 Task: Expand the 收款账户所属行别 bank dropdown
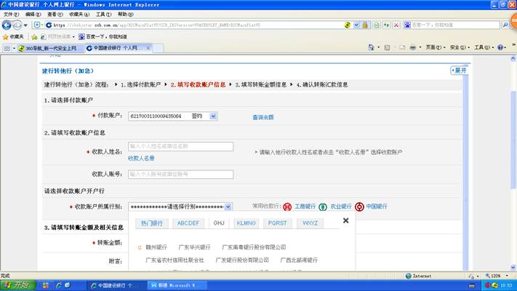point(236,207)
